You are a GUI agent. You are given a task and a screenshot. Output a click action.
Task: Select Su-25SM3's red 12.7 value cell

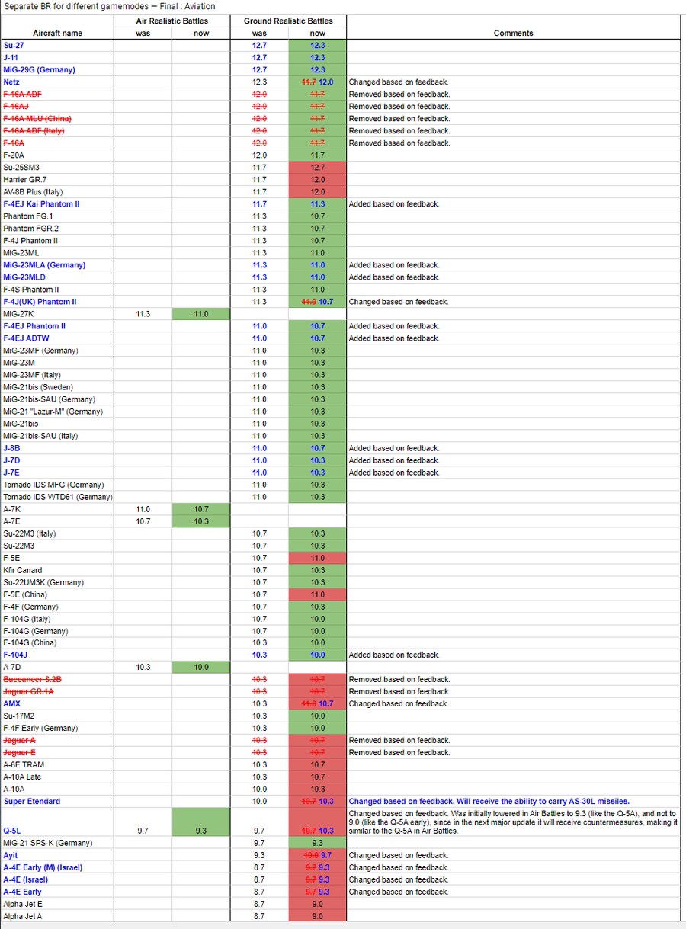(x=318, y=168)
